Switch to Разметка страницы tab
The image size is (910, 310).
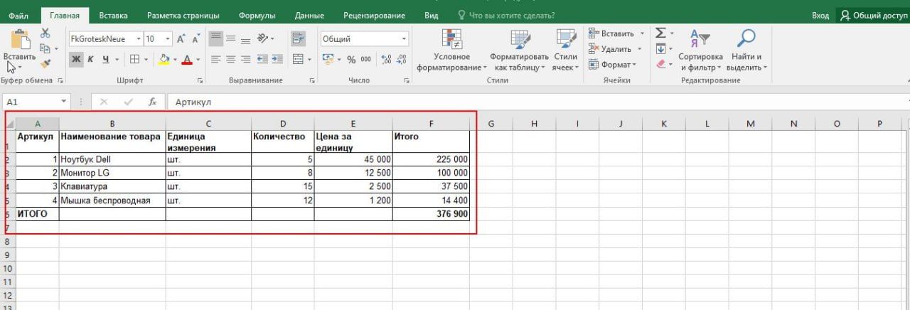point(183,15)
